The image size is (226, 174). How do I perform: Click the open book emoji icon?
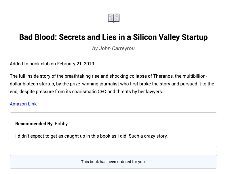[114, 18]
